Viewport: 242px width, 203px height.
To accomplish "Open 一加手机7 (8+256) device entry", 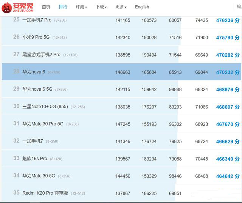I will [33, 141].
